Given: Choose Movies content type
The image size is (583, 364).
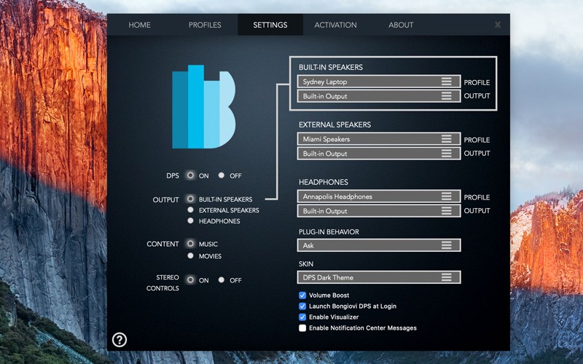Looking at the screenshot, I should tap(190, 256).
